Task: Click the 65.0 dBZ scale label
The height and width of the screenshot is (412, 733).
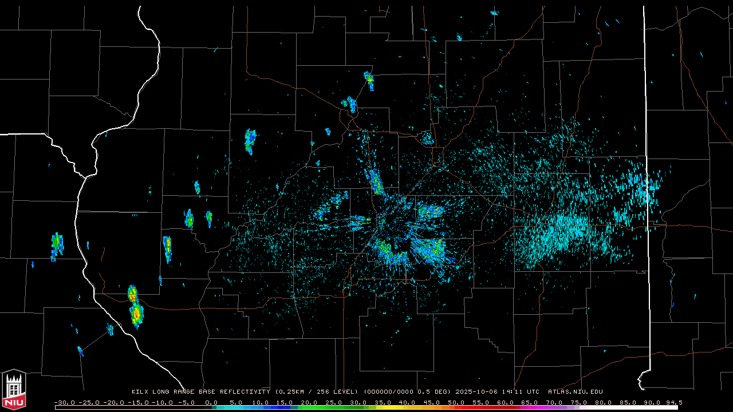Action: (x=529, y=402)
